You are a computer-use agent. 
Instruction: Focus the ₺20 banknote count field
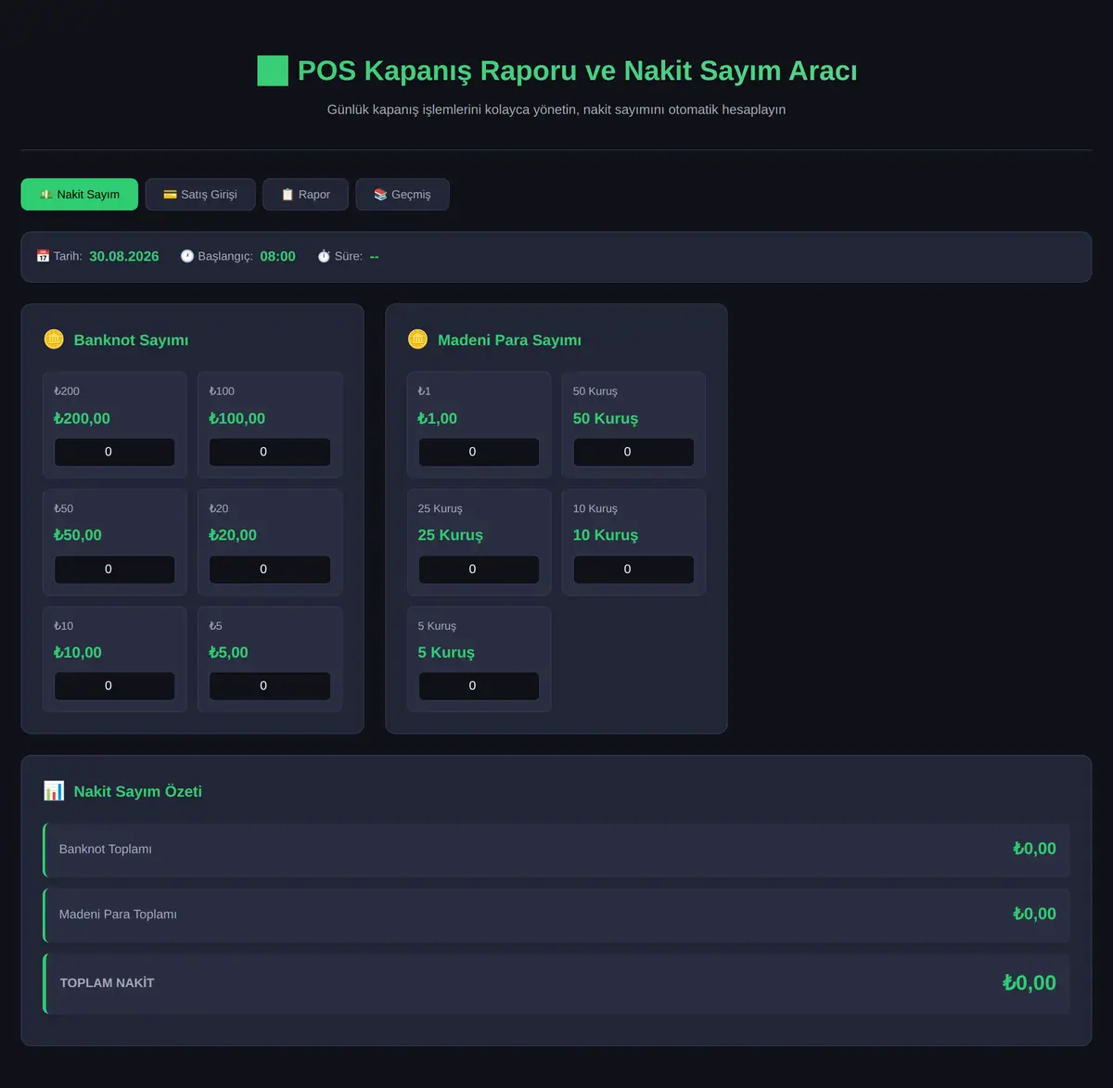click(x=270, y=570)
